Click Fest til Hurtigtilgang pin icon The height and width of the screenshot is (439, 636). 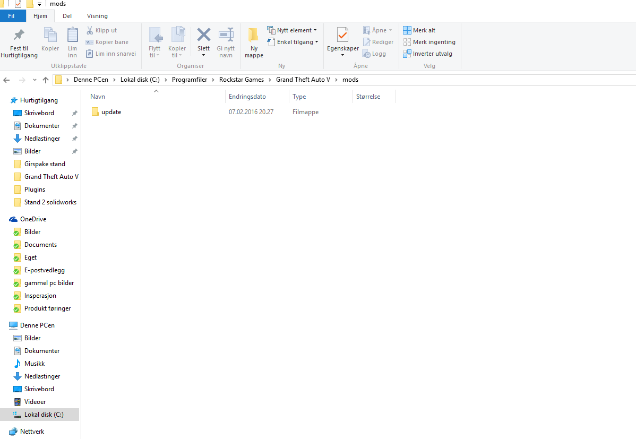point(19,35)
